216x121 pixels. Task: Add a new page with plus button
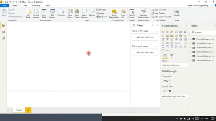[x=28, y=110]
